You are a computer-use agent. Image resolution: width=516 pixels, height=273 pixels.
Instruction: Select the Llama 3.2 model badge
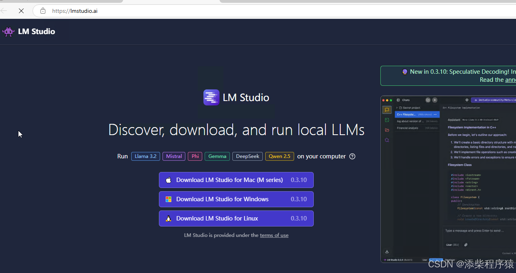(x=146, y=156)
